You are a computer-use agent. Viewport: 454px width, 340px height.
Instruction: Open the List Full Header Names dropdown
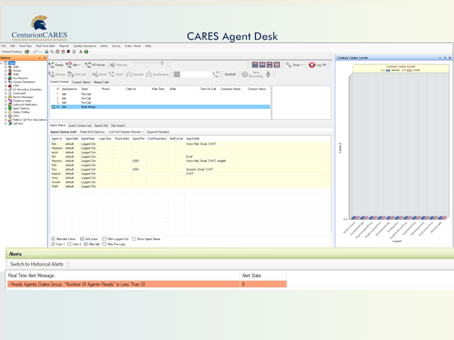[126, 131]
